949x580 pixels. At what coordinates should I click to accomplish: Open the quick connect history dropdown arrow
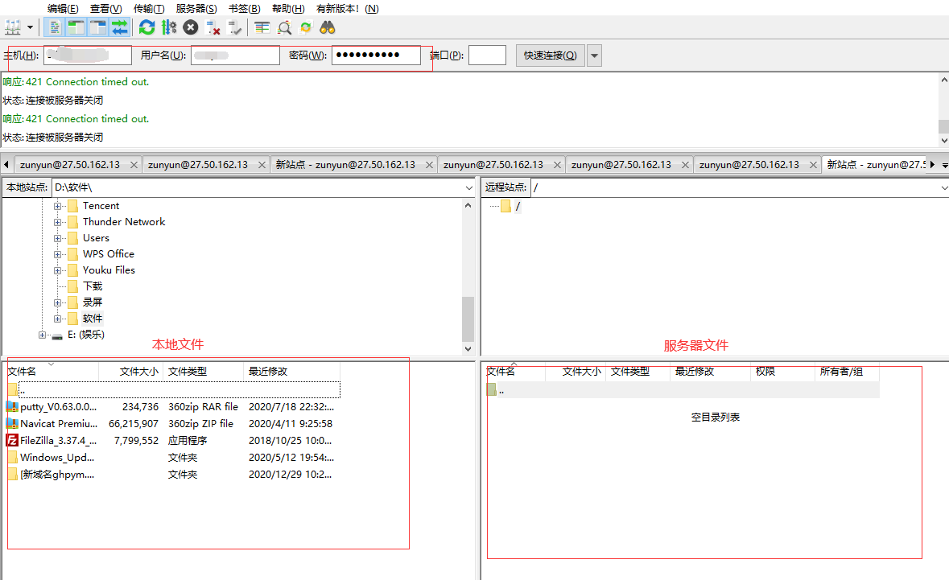click(x=594, y=56)
